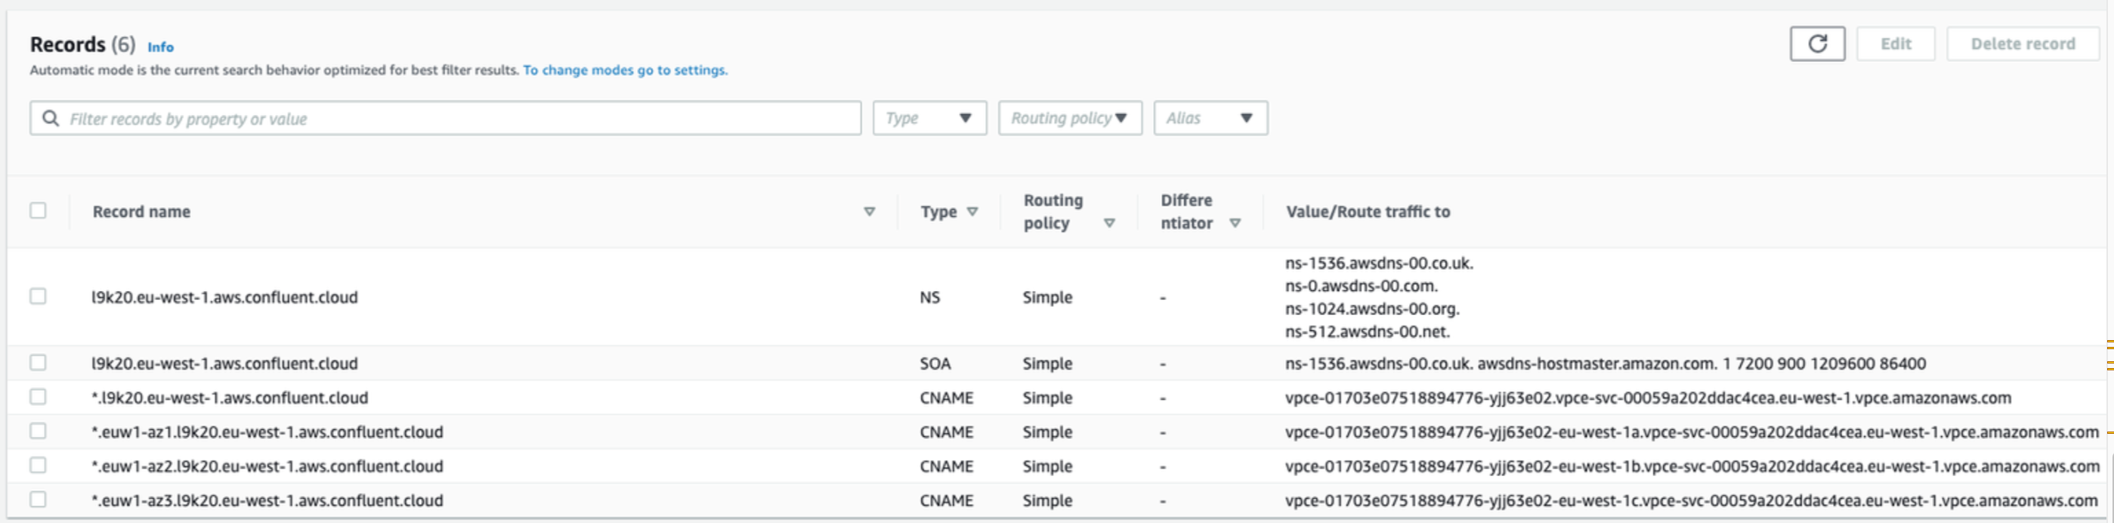Check the *.l9k20.eu-west-1 CNAME record box
This screenshot has width=2114, height=523.
click(x=38, y=397)
